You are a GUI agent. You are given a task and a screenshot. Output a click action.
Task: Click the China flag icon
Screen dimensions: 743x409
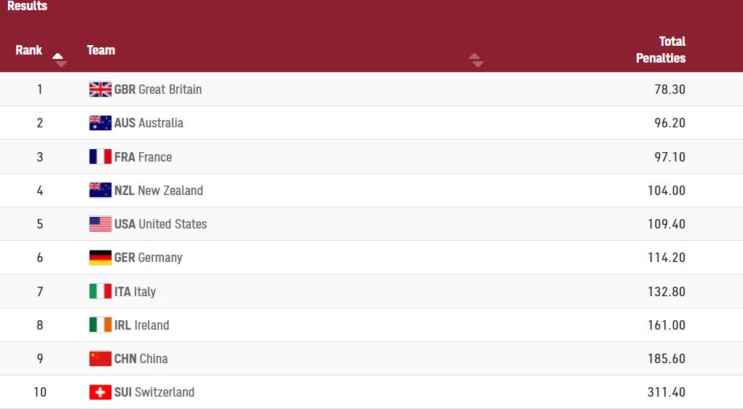(x=100, y=359)
